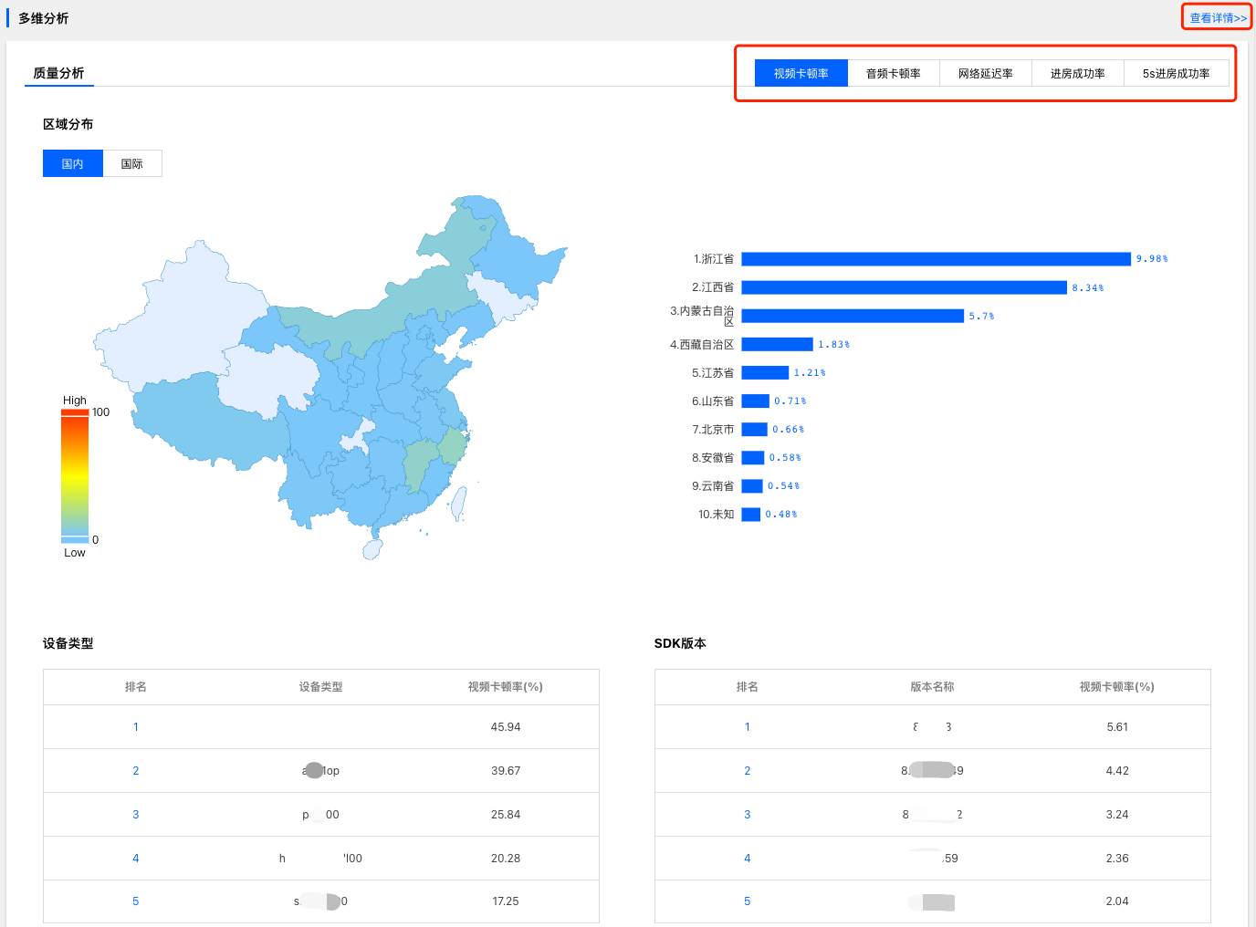Switch to 网络延迟率 metric tab
The image size is (1256, 927).
point(985,74)
